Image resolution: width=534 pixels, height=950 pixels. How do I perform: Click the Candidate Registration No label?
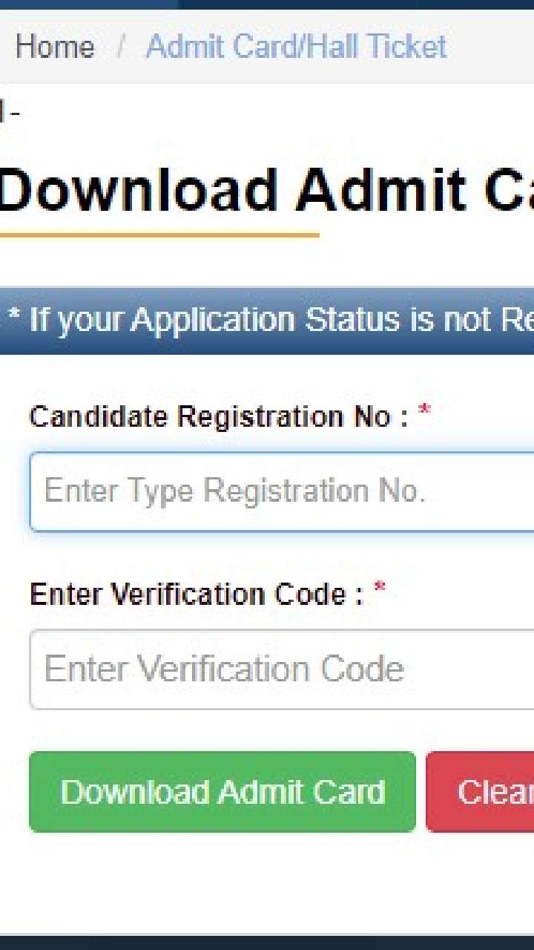click(x=218, y=417)
